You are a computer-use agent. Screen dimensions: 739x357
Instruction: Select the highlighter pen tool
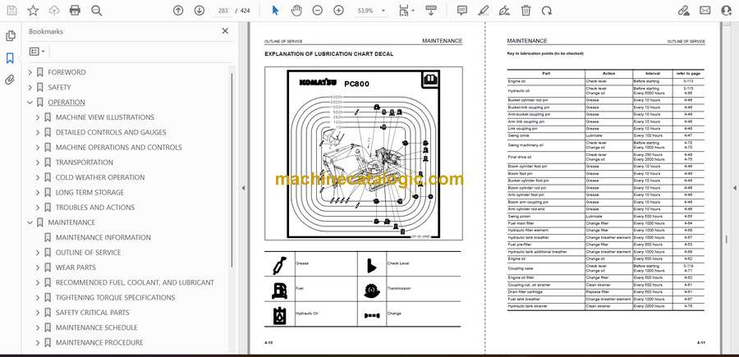(x=483, y=11)
